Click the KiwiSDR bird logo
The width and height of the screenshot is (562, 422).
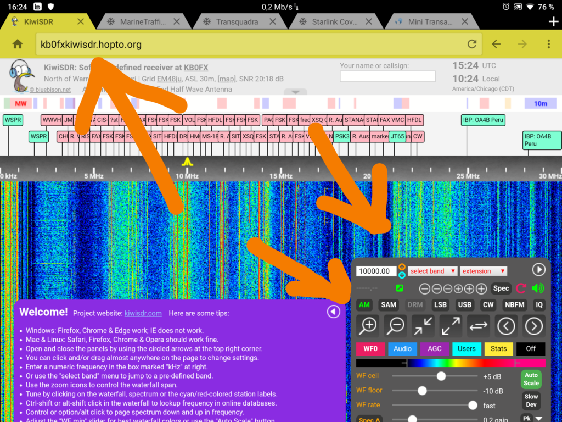tap(21, 75)
